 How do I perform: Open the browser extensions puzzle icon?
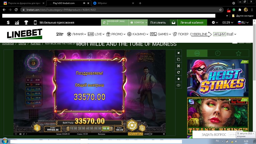(x=240, y=10)
